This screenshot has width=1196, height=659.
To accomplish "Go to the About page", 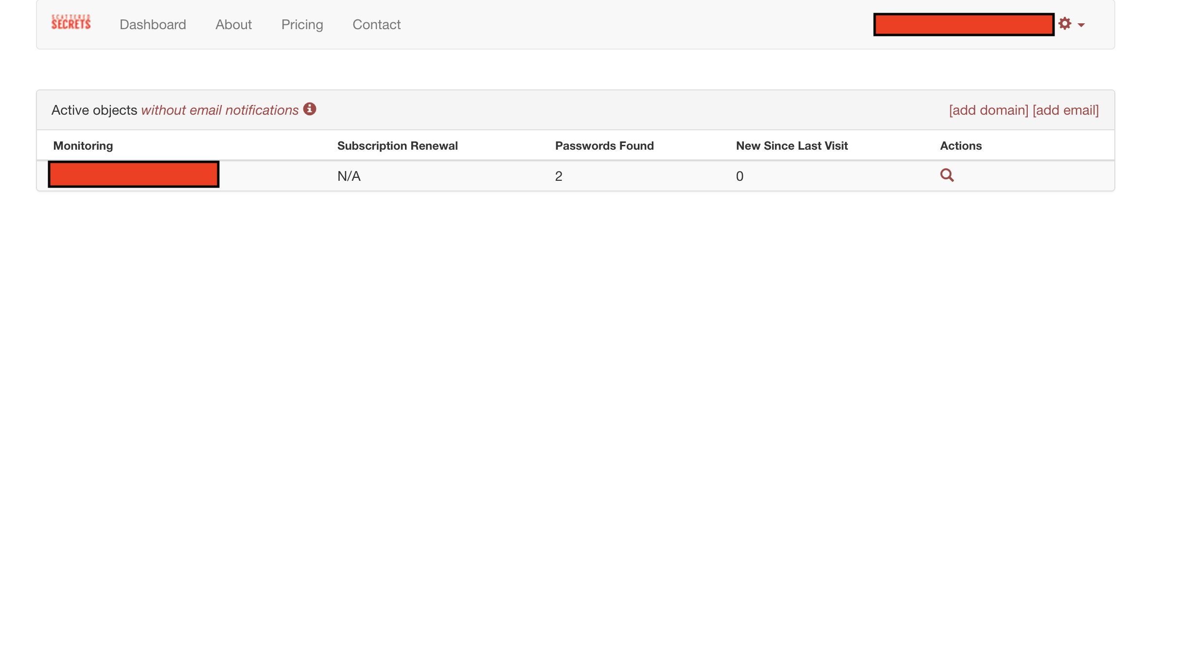I will (x=233, y=24).
